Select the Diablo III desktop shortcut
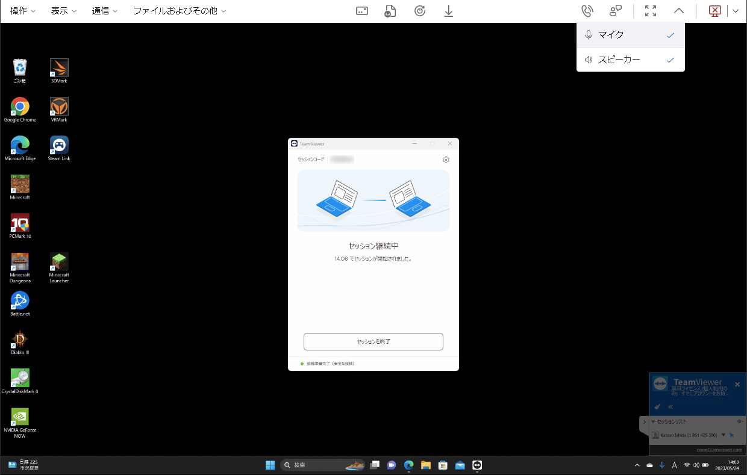The image size is (747, 475). click(20, 343)
